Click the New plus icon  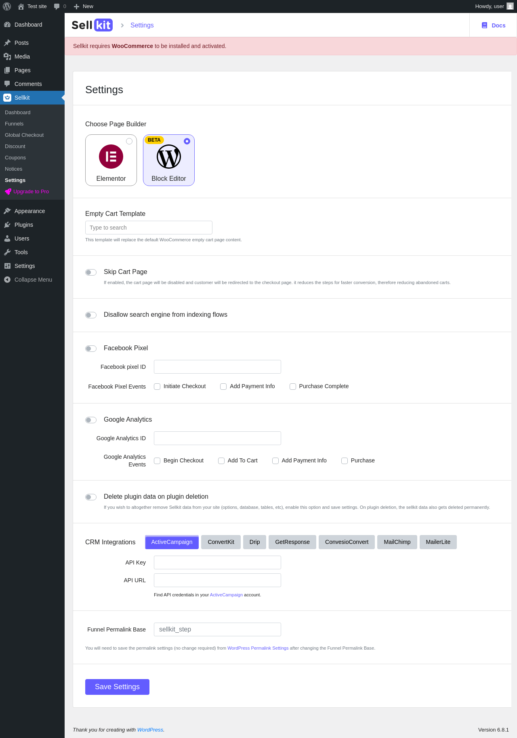(76, 6)
